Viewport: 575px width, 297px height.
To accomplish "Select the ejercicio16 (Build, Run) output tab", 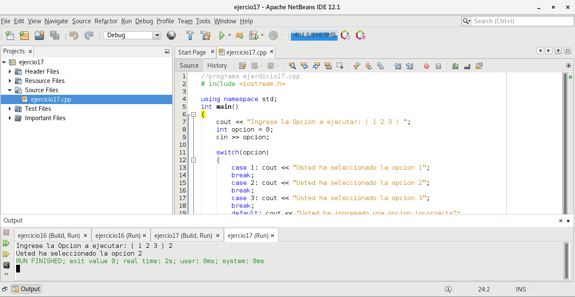I will (x=49, y=236).
